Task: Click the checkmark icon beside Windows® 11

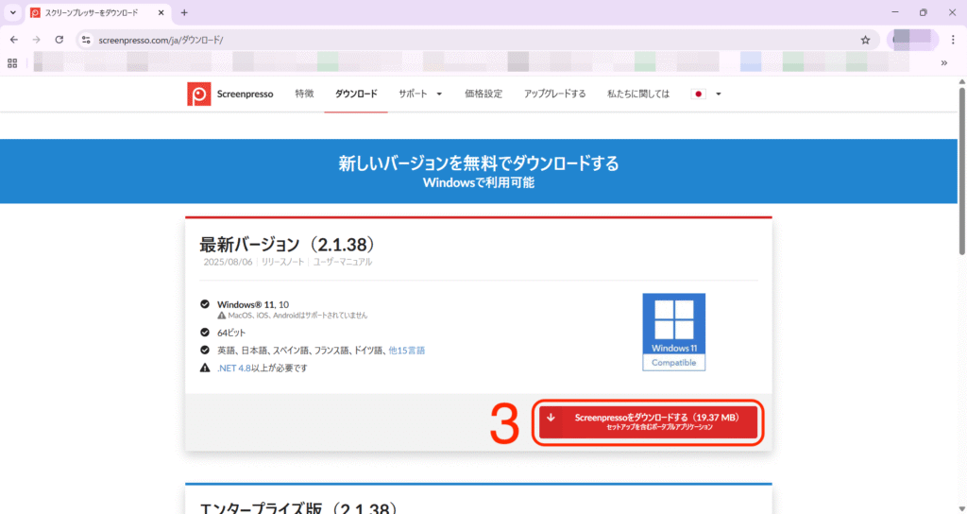Action: tap(205, 304)
